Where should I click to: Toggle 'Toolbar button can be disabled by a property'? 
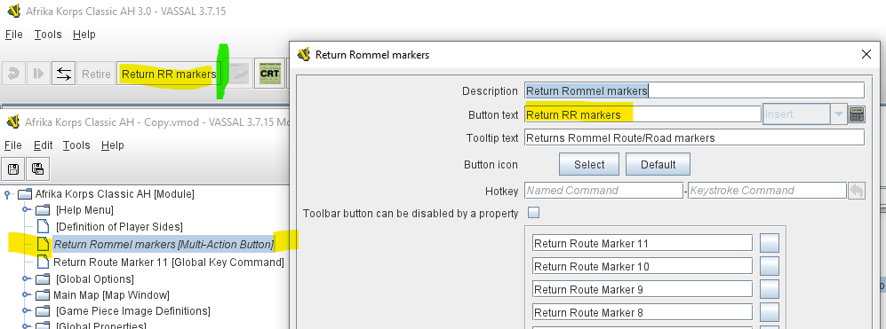point(533,213)
